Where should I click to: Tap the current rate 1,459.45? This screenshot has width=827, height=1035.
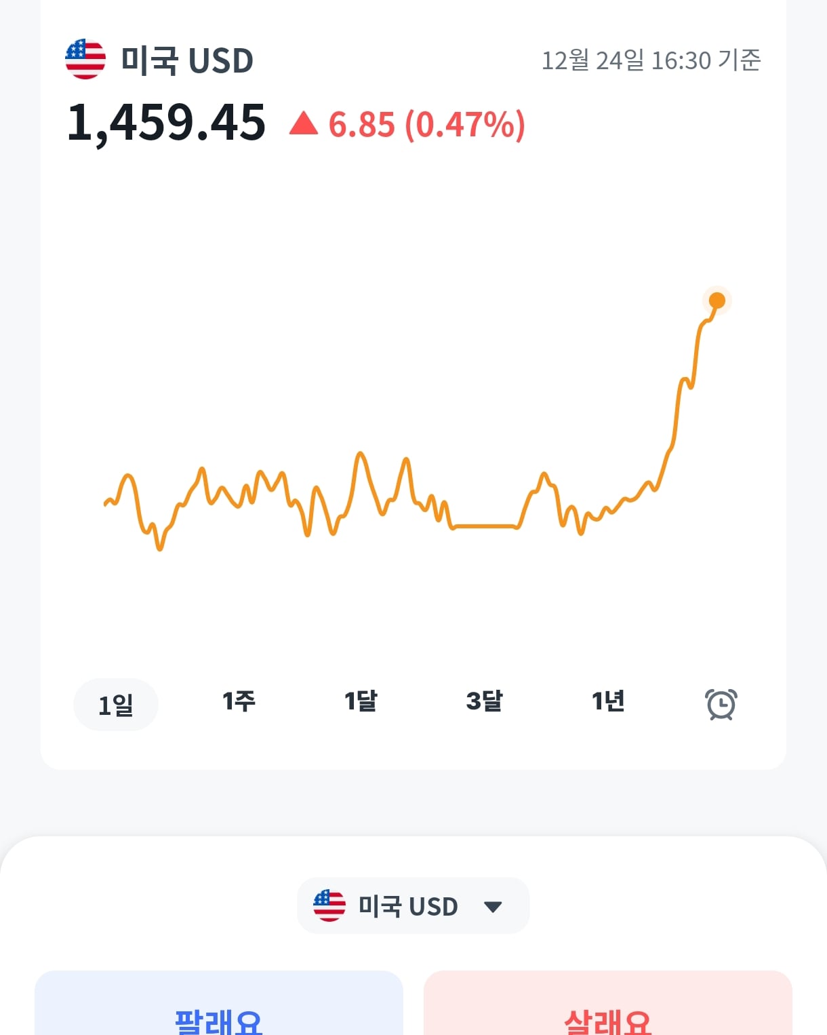(x=166, y=123)
